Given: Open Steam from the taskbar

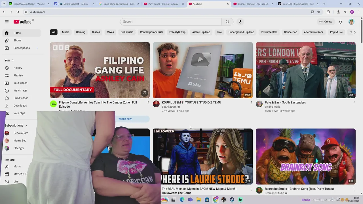Looking at the screenshot, I should [232, 200].
